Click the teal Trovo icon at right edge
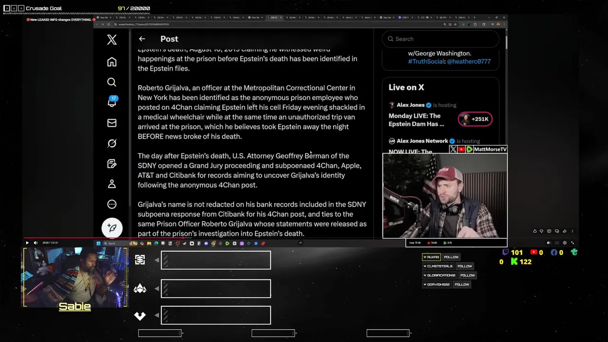The height and width of the screenshot is (342, 608). 574,253
